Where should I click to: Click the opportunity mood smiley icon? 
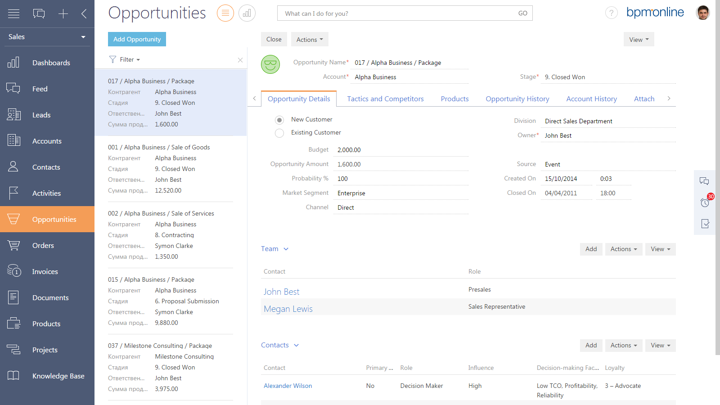pyautogui.click(x=270, y=64)
